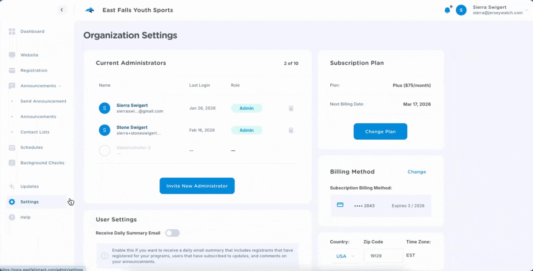Click the Stone Swigert administrator name

pyautogui.click(x=132, y=128)
